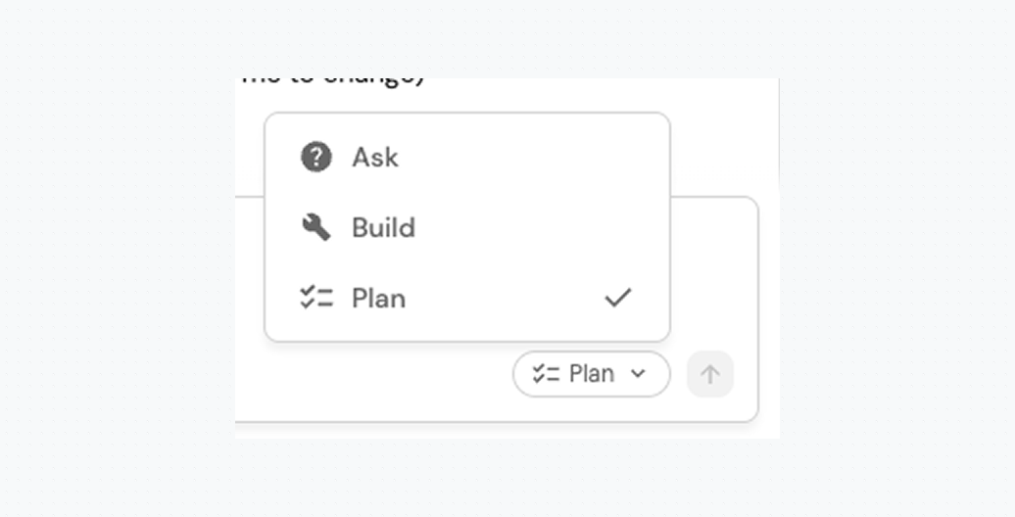
Task: Click the checkmark on the Plan option
Action: [617, 298]
